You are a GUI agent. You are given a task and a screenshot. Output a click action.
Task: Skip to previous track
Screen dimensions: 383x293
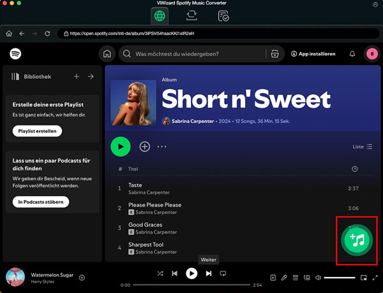[175, 273]
